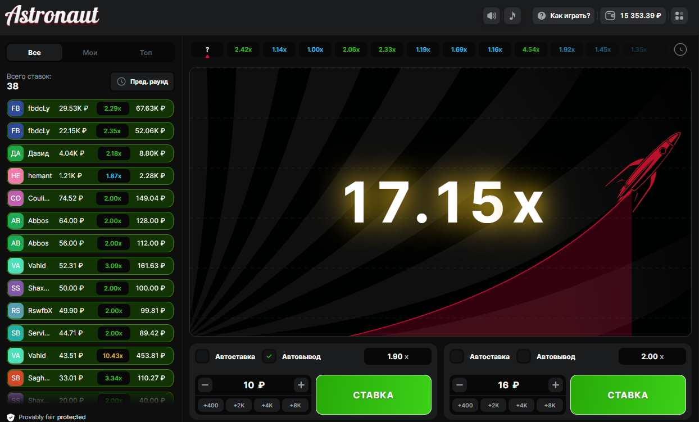Click the 1.90 x auto-cashout field
The height and width of the screenshot is (422, 699).
(397, 356)
